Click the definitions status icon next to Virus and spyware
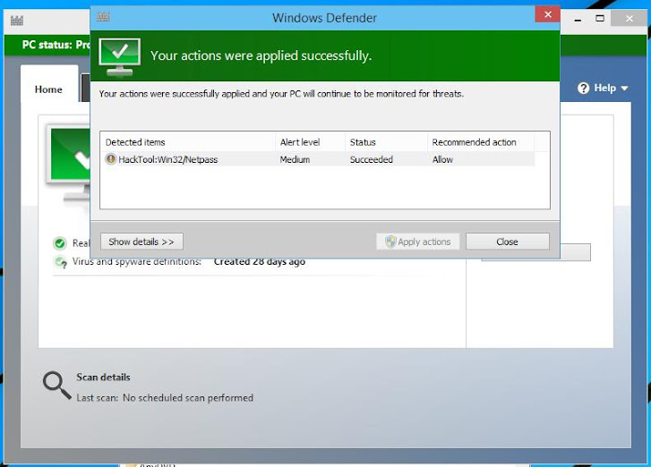The image size is (651, 467). point(61,262)
